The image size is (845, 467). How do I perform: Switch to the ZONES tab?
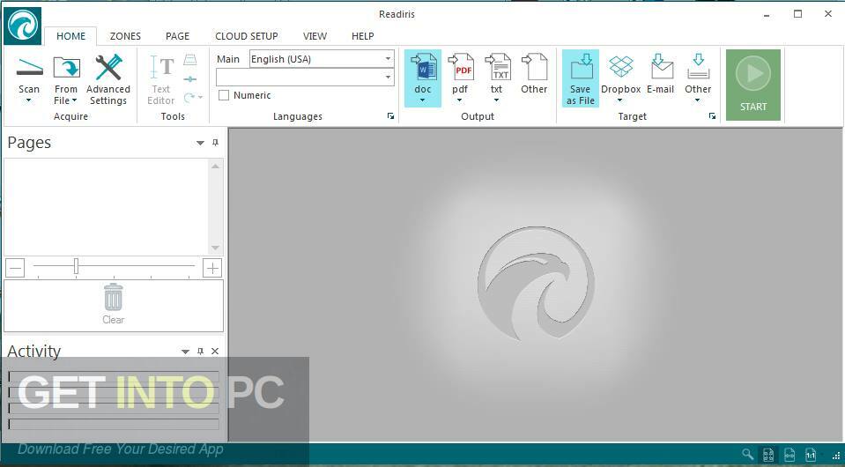point(126,36)
